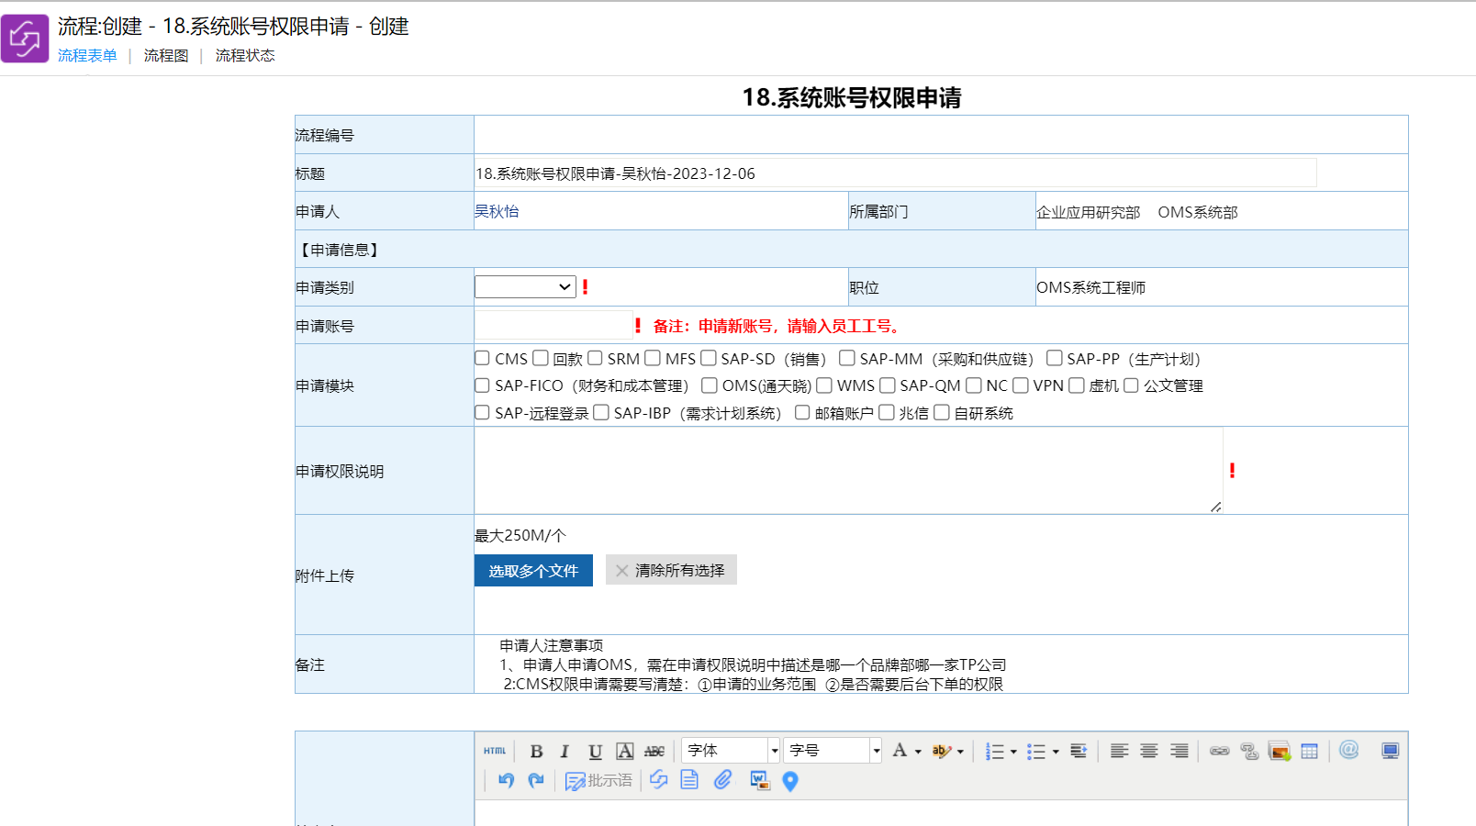
Task: Open 批示语 phrases in editor
Action: [598, 780]
